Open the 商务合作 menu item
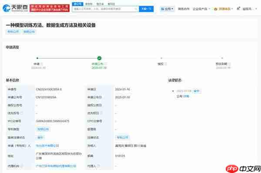Screen dimensions: 261x173 [x=184, y=9]
